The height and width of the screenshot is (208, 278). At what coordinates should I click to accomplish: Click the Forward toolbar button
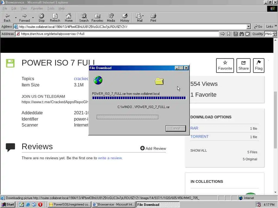(24, 18)
